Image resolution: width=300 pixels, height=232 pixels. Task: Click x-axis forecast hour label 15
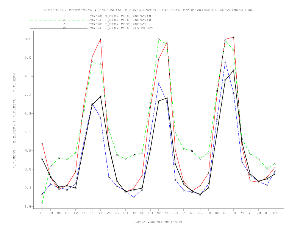point(84,213)
